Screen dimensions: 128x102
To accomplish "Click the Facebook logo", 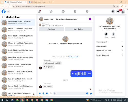I will tap(4, 11).
